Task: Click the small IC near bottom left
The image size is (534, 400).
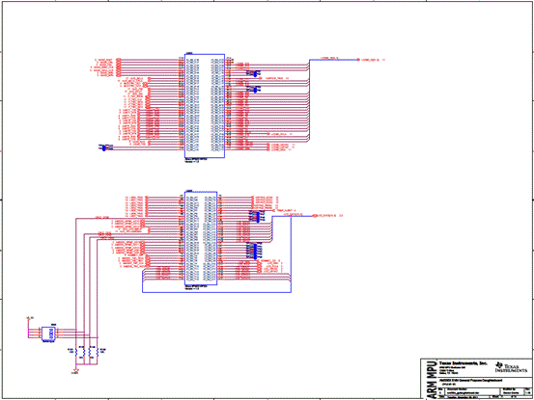Action: point(48,333)
